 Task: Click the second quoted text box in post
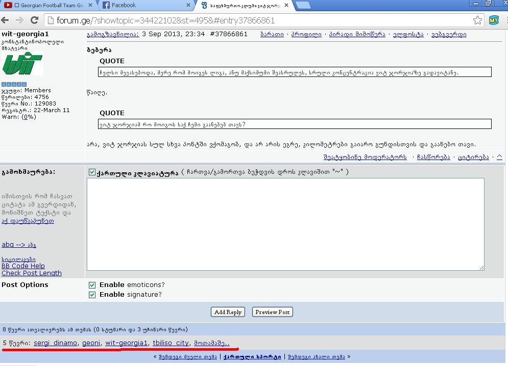[x=295, y=124]
